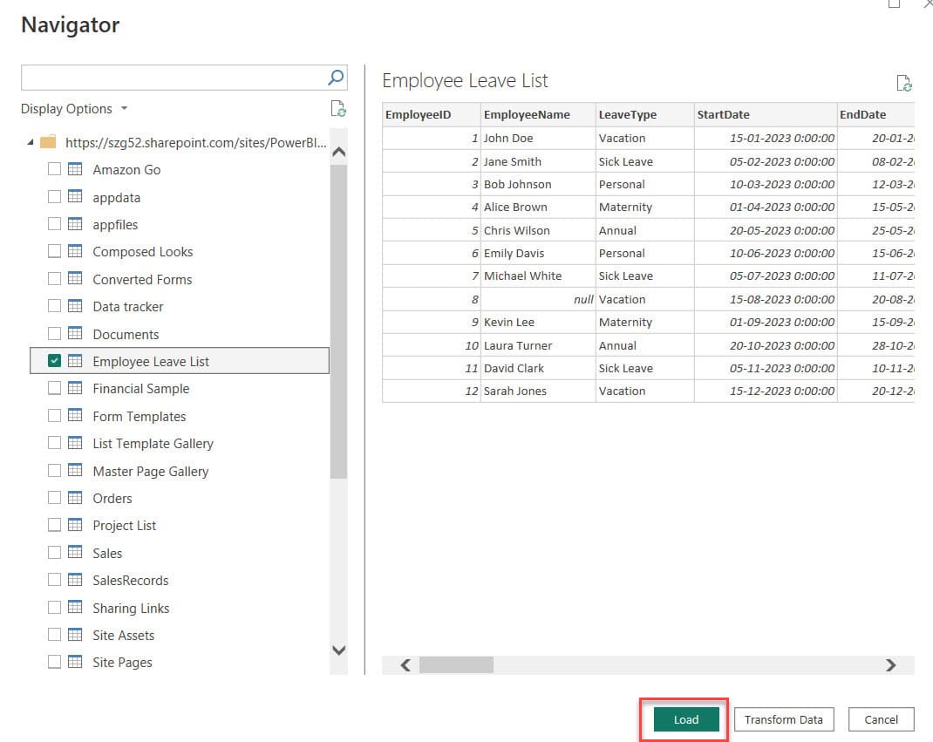Image resolution: width=933 pixels, height=742 pixels.
Task: Click the John Doe cell
Action: (x=538, y=138)
